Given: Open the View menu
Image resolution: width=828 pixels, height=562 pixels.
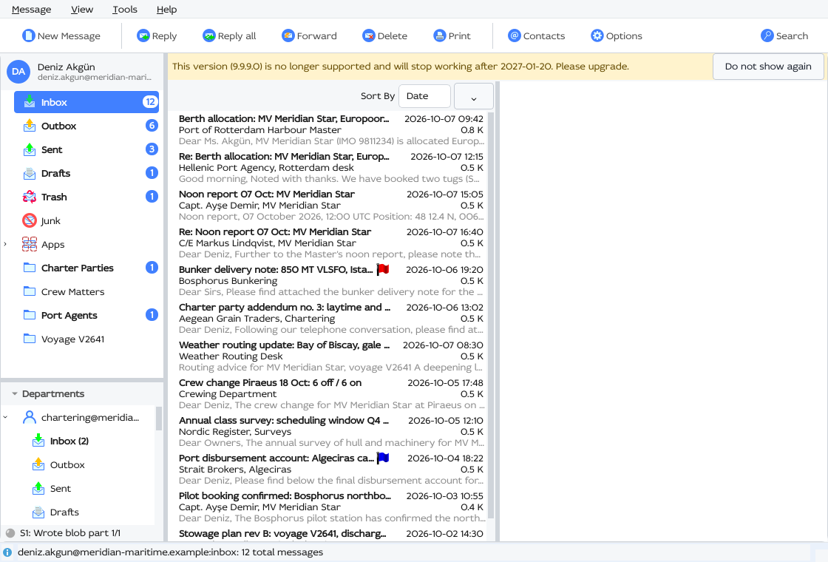Looking at the screenshot, I should coord(82,10).
